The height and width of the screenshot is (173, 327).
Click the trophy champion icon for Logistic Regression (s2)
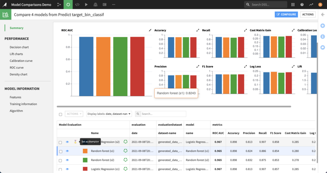coord(76,142)
